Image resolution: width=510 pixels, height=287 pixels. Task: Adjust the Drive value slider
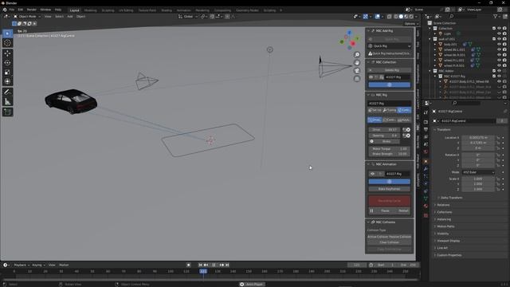[384, 130]
